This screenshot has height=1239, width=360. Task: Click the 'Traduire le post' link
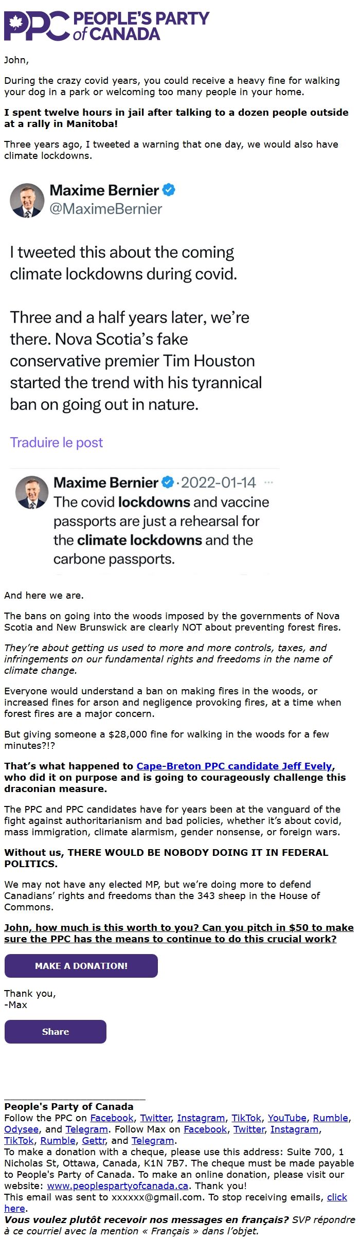(57, 442)
